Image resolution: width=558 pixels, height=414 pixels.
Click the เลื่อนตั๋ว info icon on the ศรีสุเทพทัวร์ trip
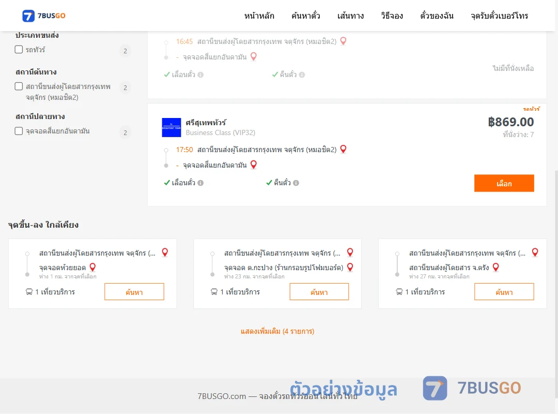click(x=200, y=183)
